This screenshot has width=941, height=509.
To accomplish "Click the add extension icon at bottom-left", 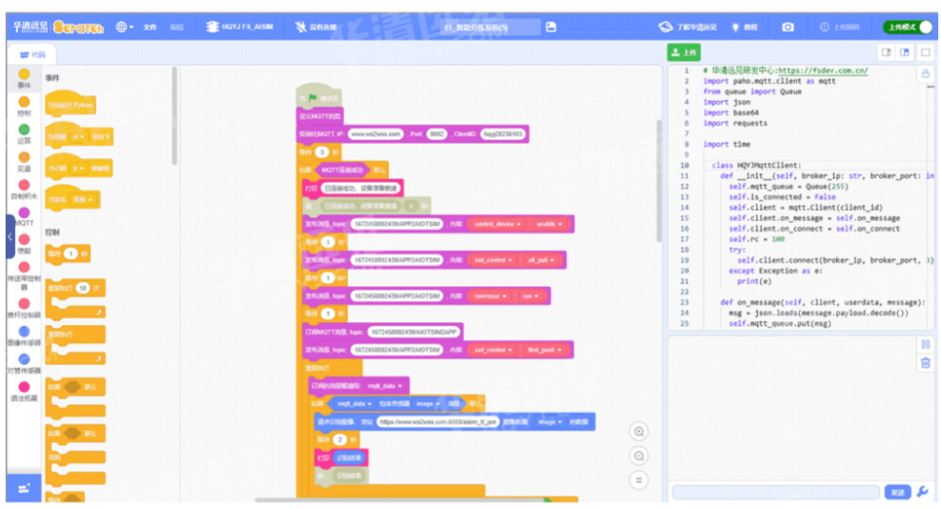I will pyautogui.click(x=24, y=488).
